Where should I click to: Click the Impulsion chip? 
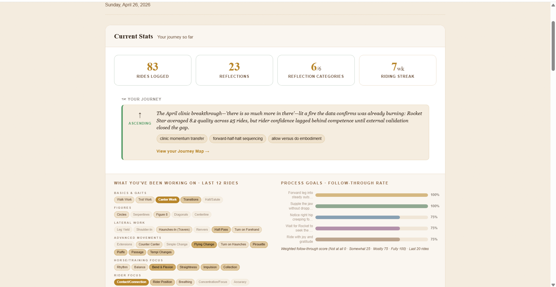tap(210, 267)
